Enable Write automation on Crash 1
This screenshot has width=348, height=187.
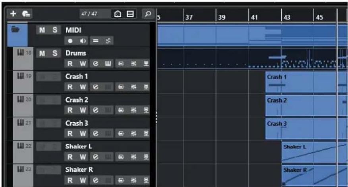(83, 87)
